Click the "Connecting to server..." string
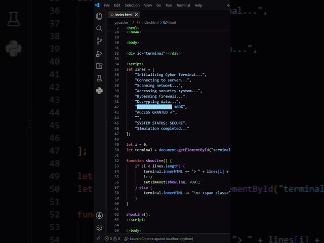The height and width of the screenshot is (243, 324). pyautogui.click(x=163, y=80)
